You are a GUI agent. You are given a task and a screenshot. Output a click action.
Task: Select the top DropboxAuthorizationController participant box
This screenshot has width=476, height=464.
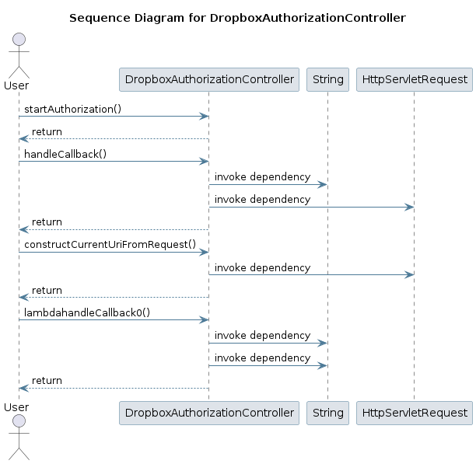209,79
